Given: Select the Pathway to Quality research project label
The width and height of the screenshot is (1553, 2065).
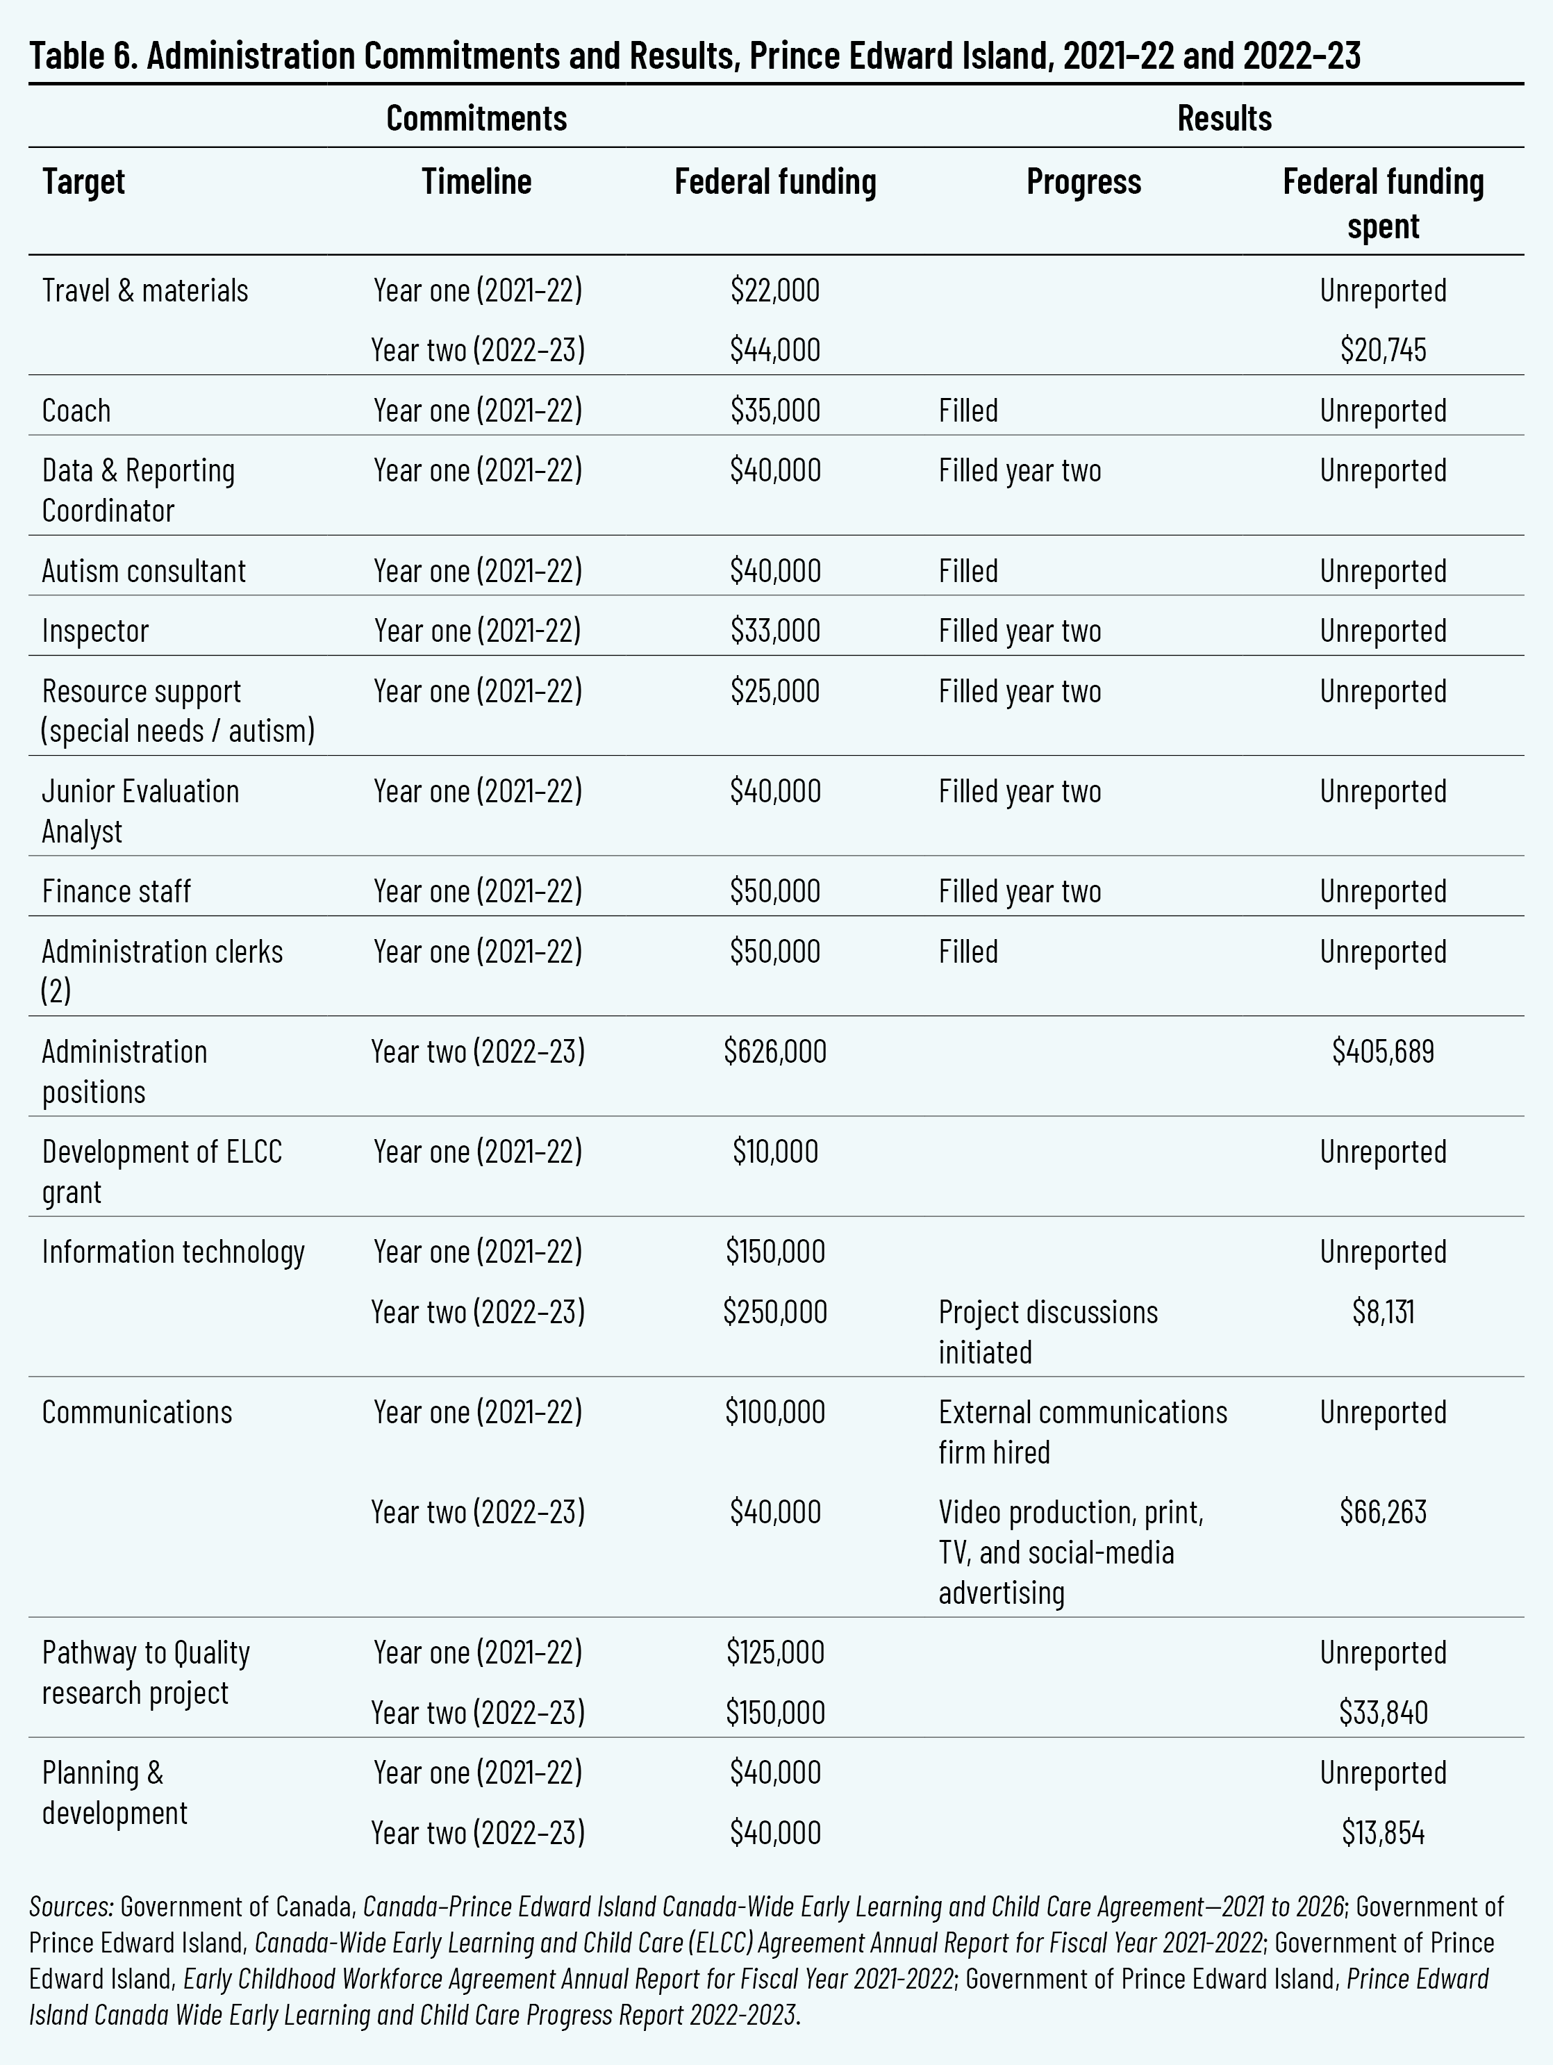Looking at the screenshot, I should [146, 1672].
